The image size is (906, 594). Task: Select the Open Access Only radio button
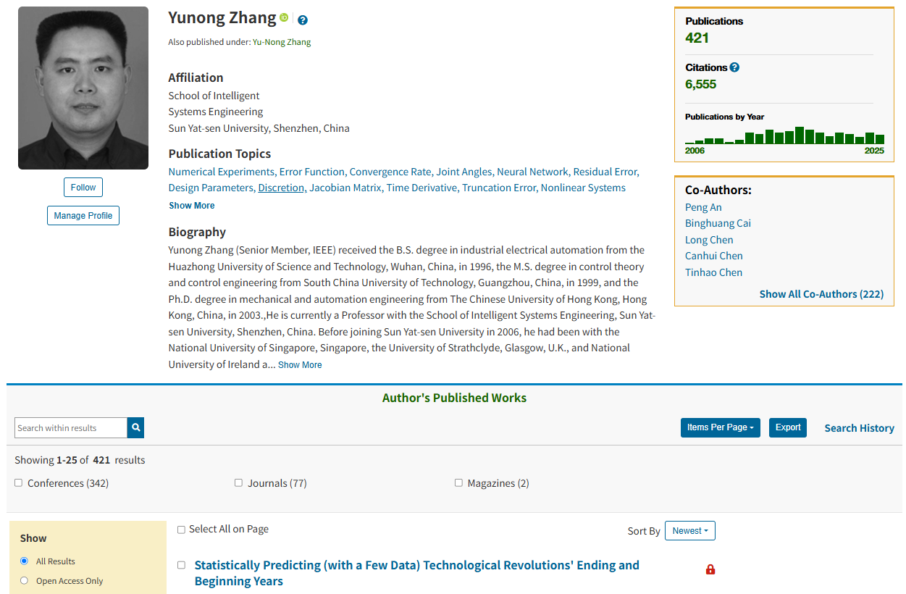click(24, 580)
